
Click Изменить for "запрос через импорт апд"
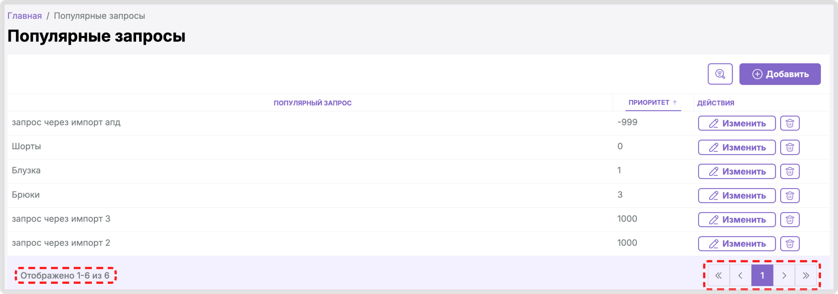737,123
